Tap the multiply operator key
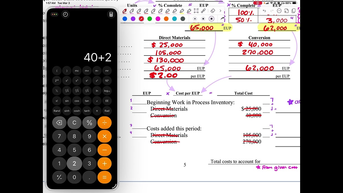 tap(105, 136)
